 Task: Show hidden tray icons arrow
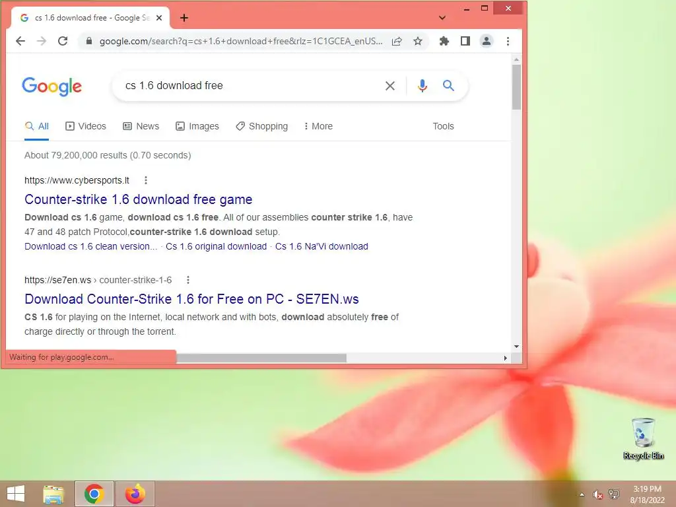582,494
